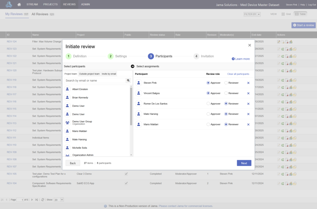The height and width of the screenshot is (209, 317).
Task: Click the Learn more help icon
Action: [233, 59]
